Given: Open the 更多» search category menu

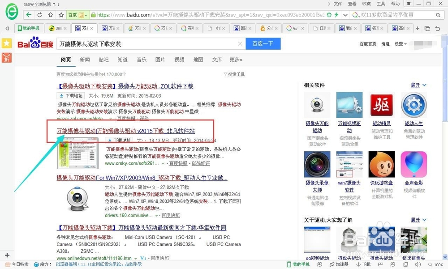Looking at the screenshot, I should tap(236, 60).
